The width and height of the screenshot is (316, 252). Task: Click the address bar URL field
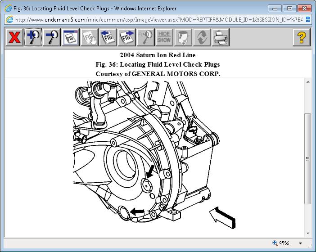(x=159, y=20)
